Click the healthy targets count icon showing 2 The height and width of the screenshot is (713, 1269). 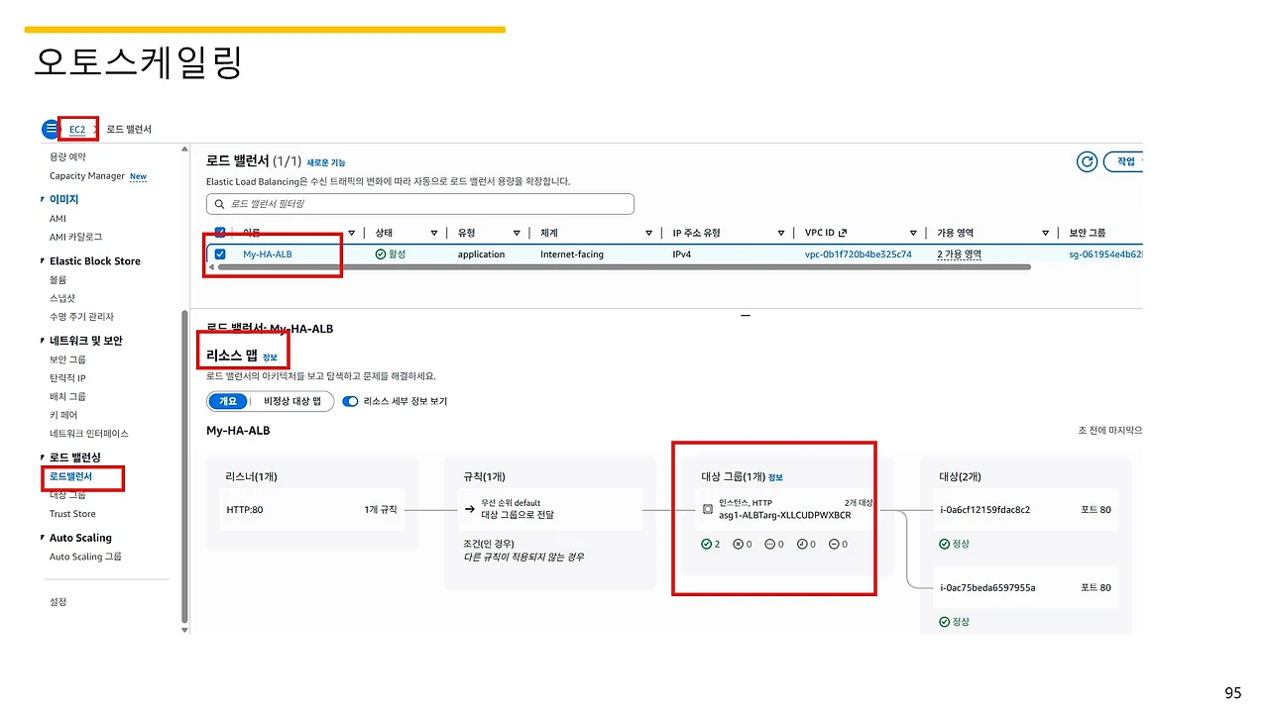[x=706, y=544]
